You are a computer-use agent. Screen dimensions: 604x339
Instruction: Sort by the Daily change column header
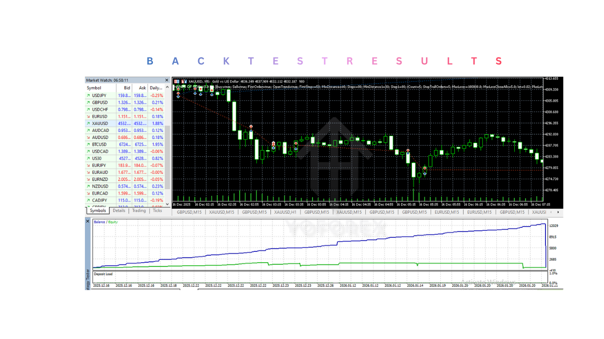click(156, 88)
